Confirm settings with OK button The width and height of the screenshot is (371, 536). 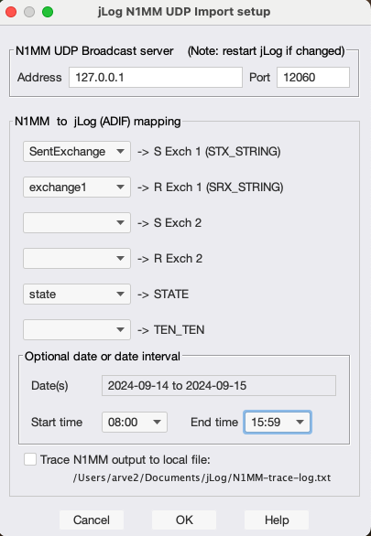pos(184,520)
